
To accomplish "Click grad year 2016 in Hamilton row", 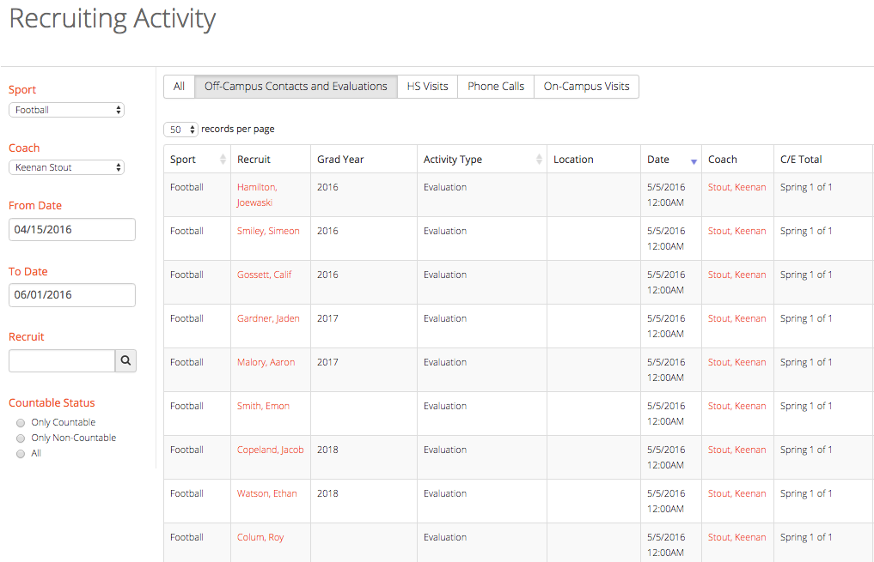I will 327,188.
